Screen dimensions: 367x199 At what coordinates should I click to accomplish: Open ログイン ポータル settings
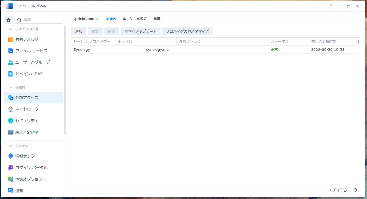34,168
